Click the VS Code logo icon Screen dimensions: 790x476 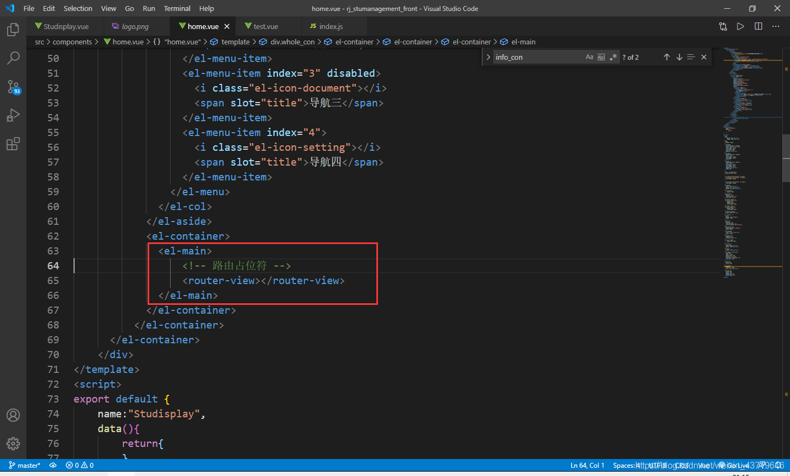point(10,8)
